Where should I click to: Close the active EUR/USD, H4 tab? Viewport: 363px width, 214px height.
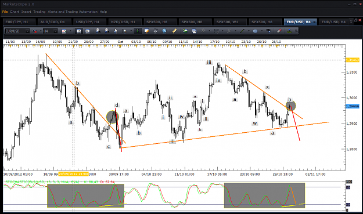click(314, 22)
